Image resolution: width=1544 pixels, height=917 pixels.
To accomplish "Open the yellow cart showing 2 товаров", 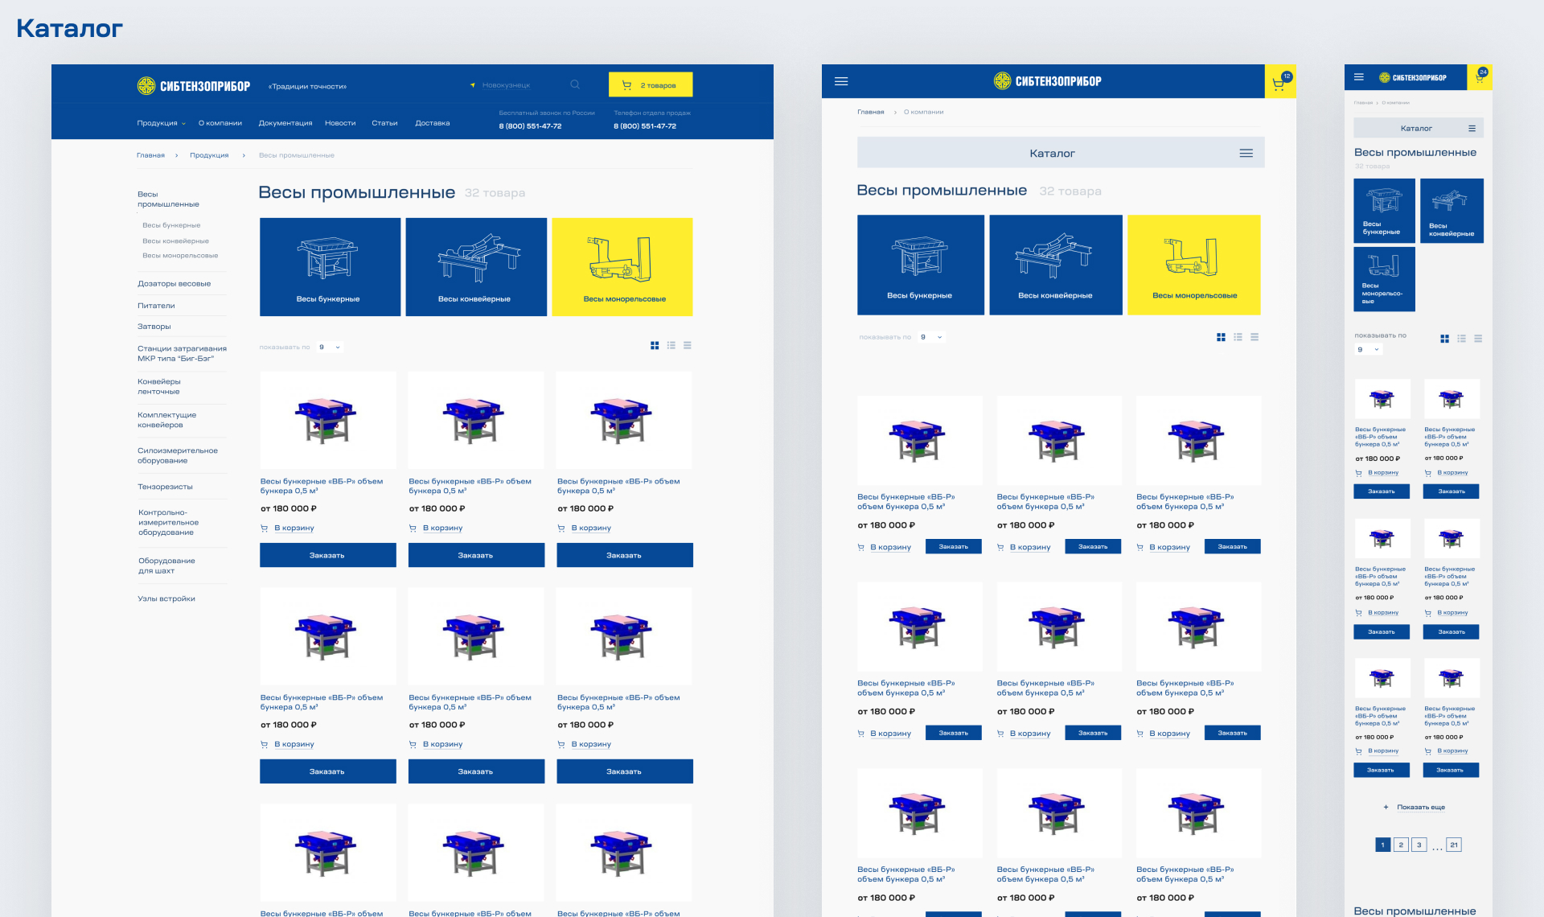I will click(x=650, y=84).
